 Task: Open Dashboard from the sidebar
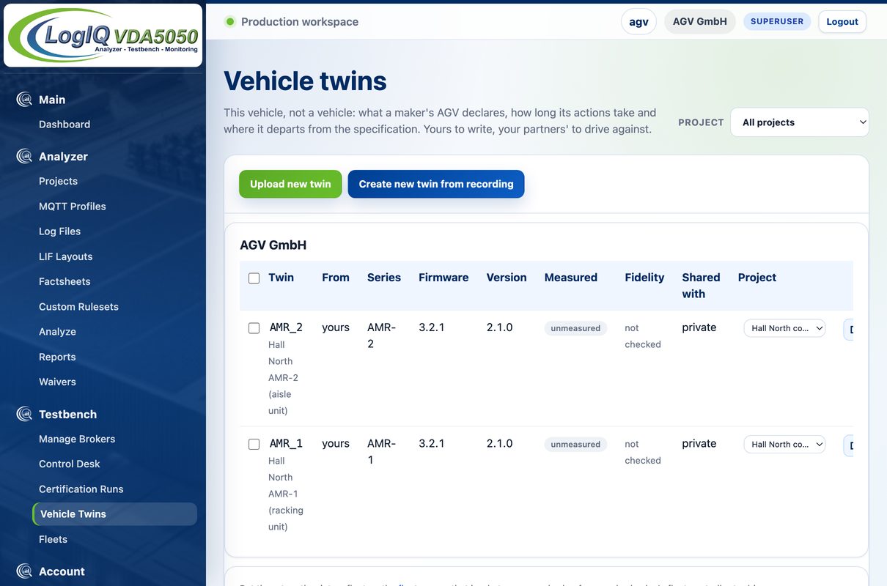tap(65, 125)
